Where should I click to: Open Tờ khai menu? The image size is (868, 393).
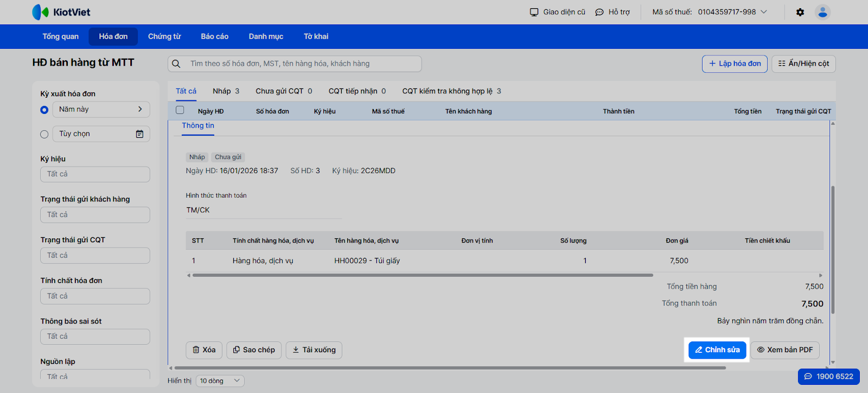[x=316, y=36]
